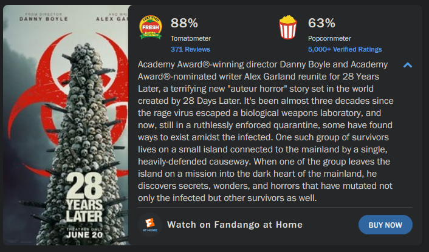This screenshot has width=429, height=252.
Task: Click the 88% Tomatometer score
Action: (x=184, y=23)
